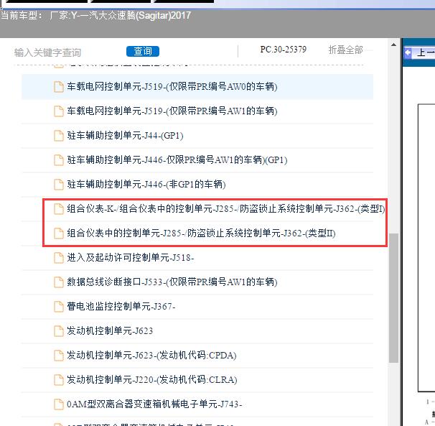This screenshot has height=426, width=435.
Task: Click document icon beside J519 AW1 row
Action: coord(59,111)
